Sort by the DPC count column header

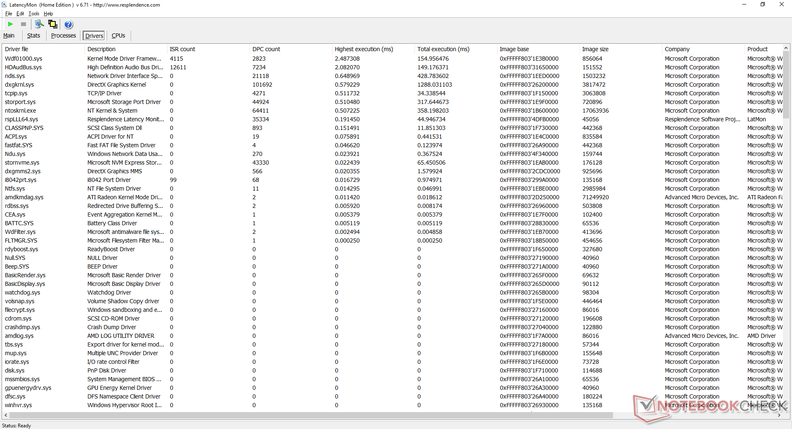point(291,49)
